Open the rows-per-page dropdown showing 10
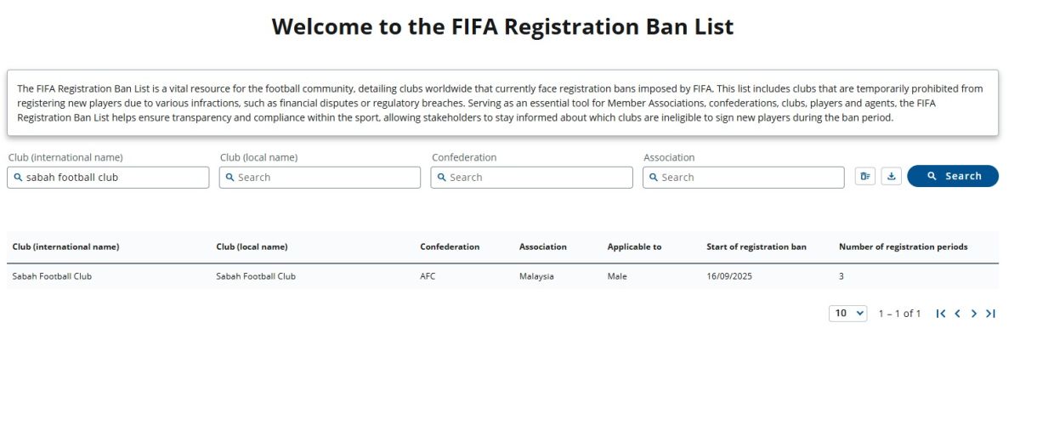The width and height of the screenshot is (1054, 436). click(847, 314)
